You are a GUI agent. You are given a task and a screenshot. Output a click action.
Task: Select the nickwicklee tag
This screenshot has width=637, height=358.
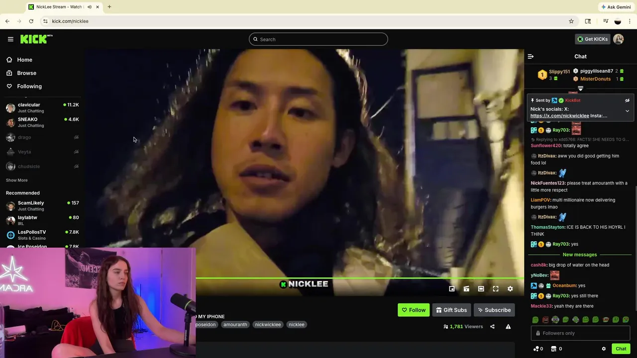(268, 325)
